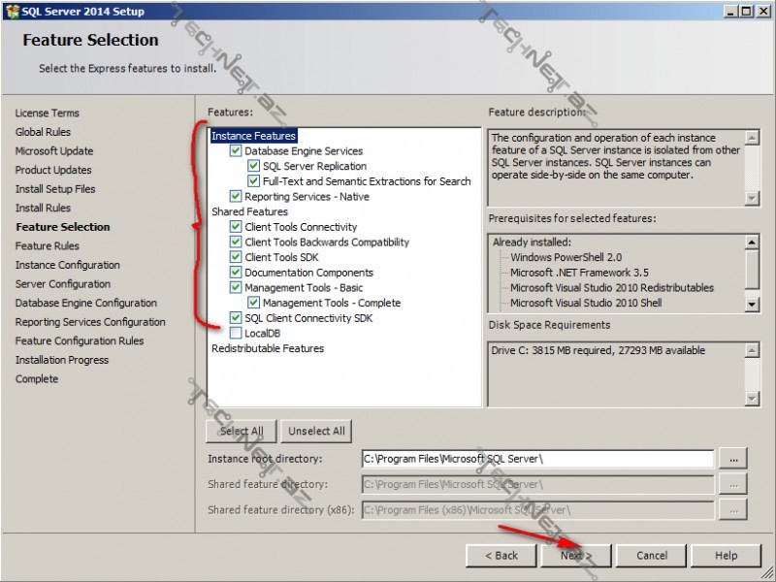
Task: Uncheck Management Tools - Complete
Action: coord(254,303)
